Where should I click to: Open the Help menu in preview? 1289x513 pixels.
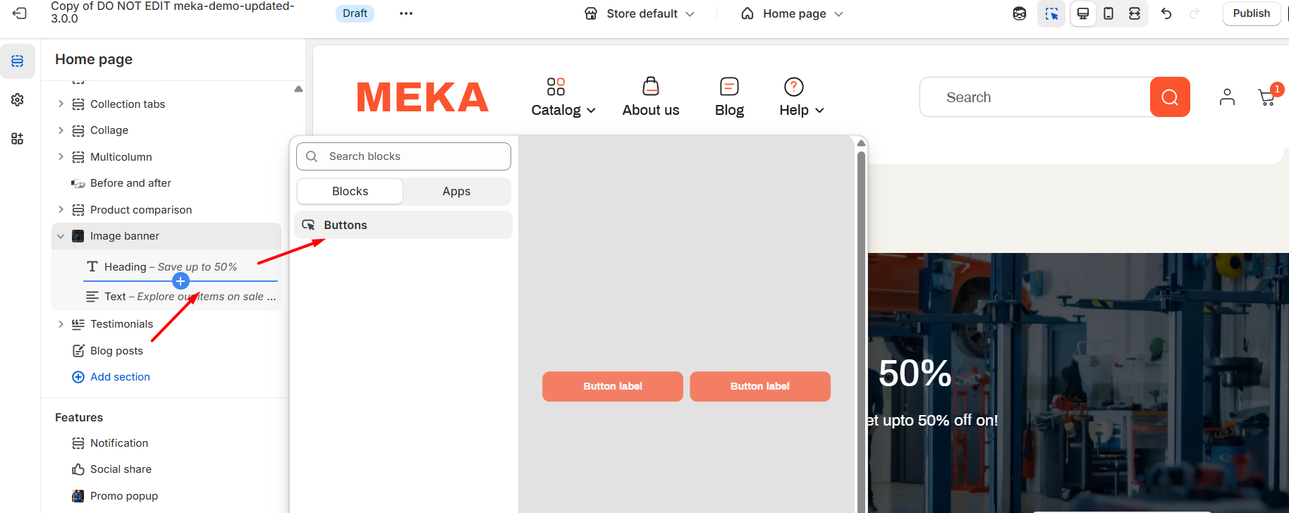pos(801,97)
